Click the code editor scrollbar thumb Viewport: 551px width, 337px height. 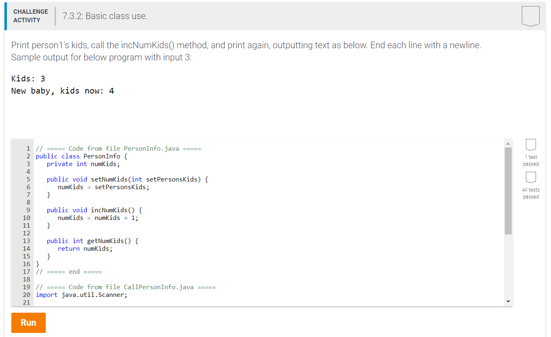pyautogui.click(x=508, y=190)
